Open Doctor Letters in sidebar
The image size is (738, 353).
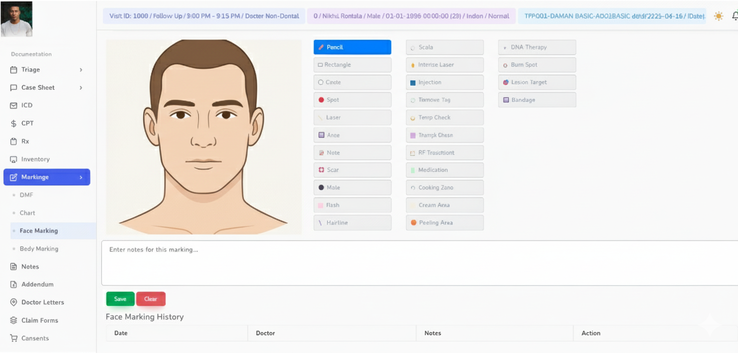pos(43,302)
